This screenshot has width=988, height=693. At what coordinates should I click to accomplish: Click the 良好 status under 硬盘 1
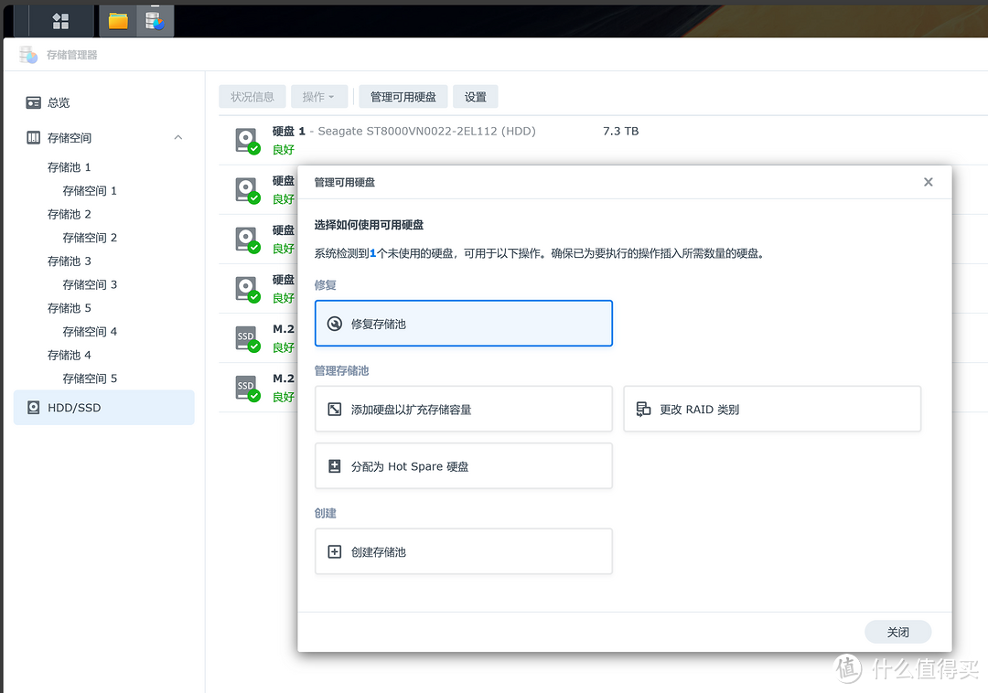click(284, 150)
